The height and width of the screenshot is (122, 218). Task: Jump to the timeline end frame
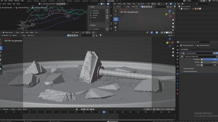93,109
